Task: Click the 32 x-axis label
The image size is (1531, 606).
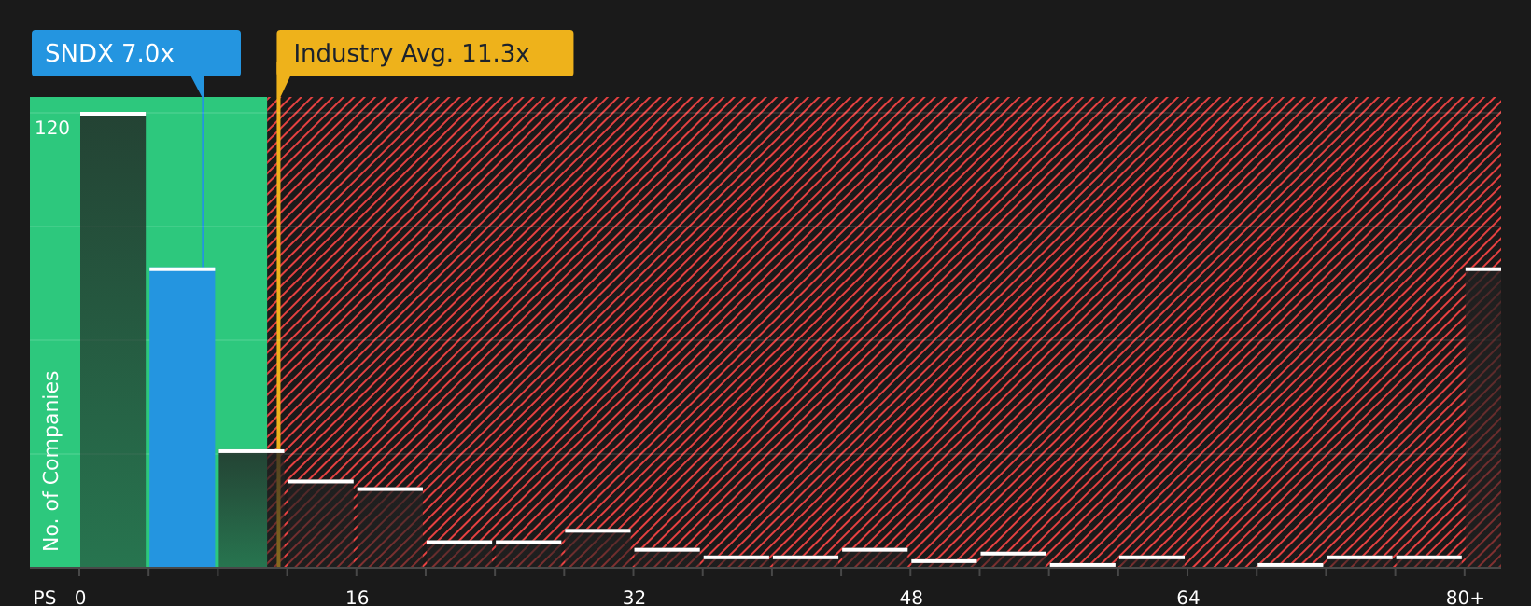Action: [x=634, y=598]
